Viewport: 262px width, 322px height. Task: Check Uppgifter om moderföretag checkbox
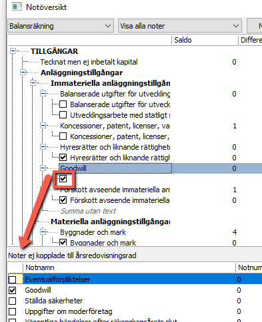tap(12, 311)
